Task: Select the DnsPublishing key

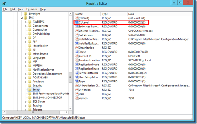Action: click(41, 34)
